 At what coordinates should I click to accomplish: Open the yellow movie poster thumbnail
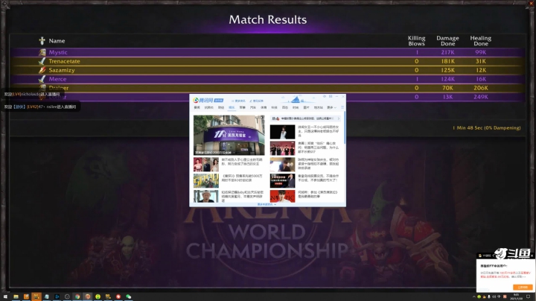click(205, 180)
